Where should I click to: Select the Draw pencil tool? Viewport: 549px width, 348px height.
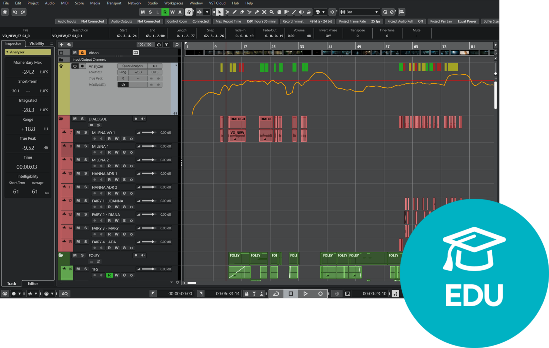pos(235,12)
